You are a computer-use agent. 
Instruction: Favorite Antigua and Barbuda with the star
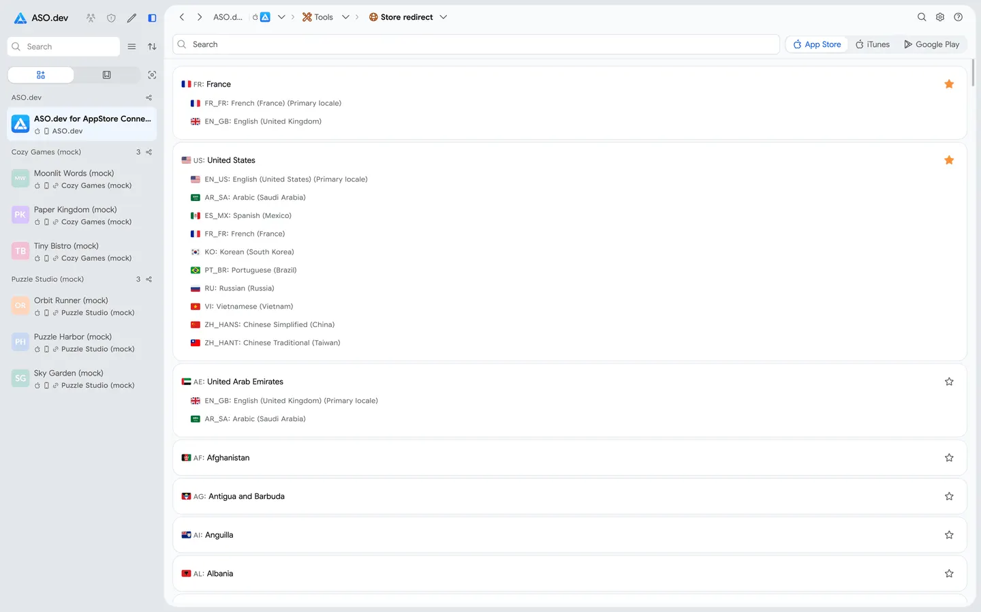pos(949,496)
